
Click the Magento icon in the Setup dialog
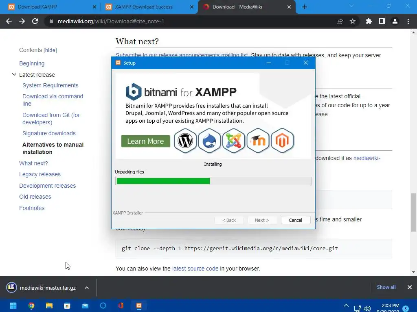tap(282, 141)
